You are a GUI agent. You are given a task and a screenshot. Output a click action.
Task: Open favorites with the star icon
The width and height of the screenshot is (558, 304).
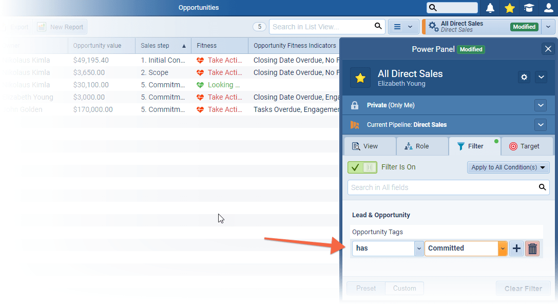pyautogui.click(x=509, y=8)
